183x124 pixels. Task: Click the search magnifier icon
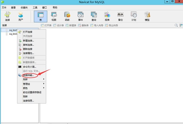coord(176,25)
